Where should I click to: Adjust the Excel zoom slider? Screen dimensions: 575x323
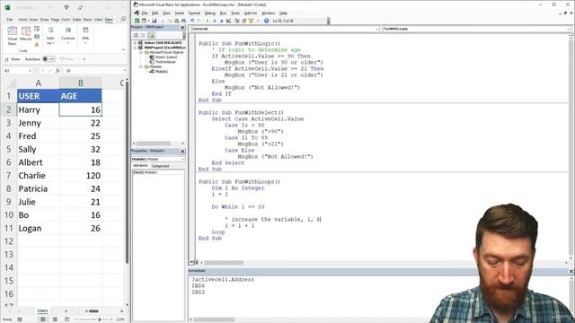tap(100, 319)
